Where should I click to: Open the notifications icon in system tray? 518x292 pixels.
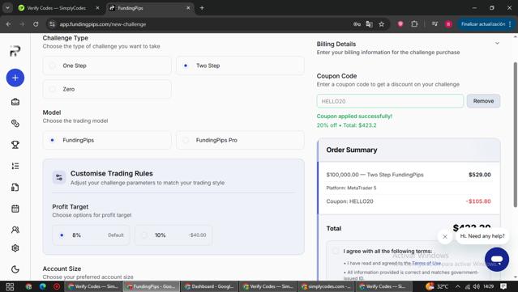[503, 286]
